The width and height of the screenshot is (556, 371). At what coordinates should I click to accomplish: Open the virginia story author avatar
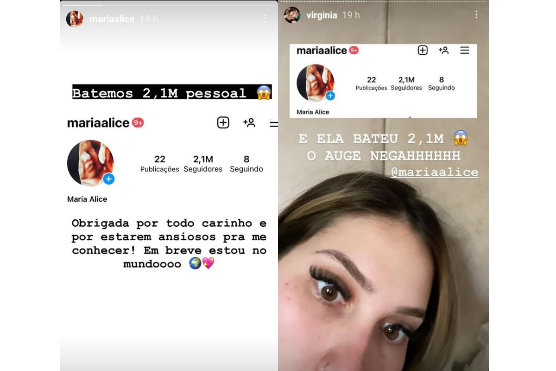pyautogui.click(x=292, y=15)
